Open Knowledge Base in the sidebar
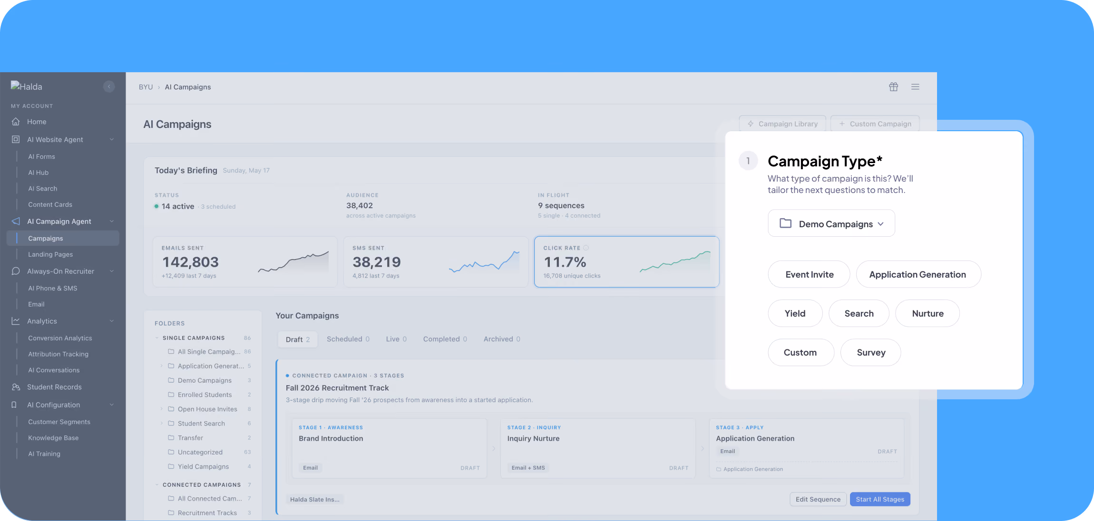This screenshot has height=521, width=1094. tap(53, 438)
